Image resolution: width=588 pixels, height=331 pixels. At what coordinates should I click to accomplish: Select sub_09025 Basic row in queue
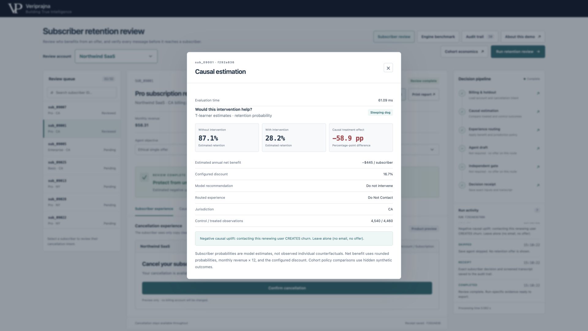[82, 165]
